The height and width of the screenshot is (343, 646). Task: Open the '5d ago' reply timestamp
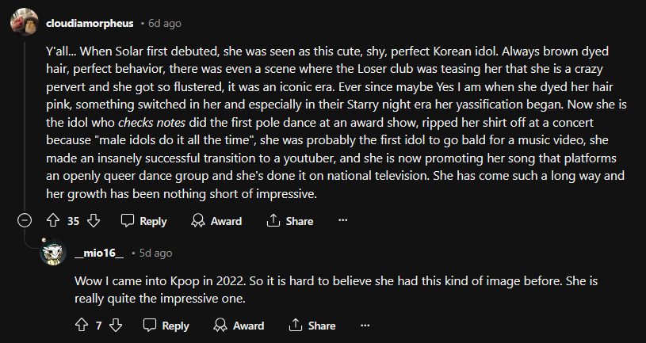point(155,253)
